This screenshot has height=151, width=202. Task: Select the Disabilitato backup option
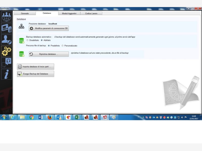[28, 40]
